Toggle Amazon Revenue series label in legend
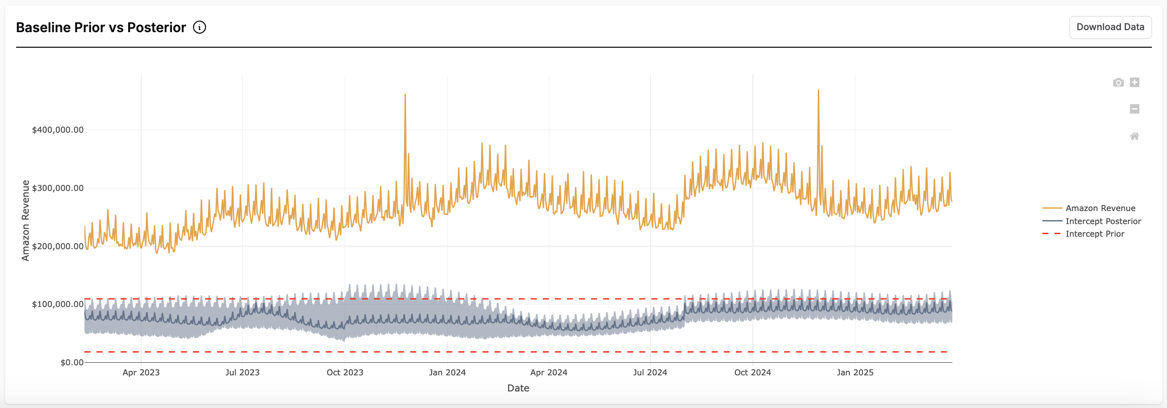The image size is (1167, 408). (x=1100, y=208)
